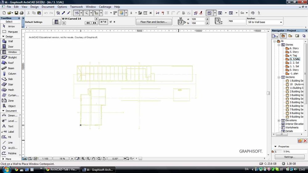This screenshot has height=173, width=308.
Task: Switch navigator to View Map
Action: coord(290,36)
